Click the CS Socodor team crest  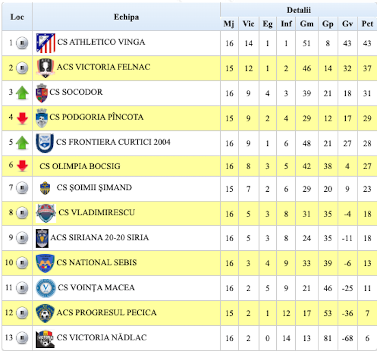(x=41, y=93)
